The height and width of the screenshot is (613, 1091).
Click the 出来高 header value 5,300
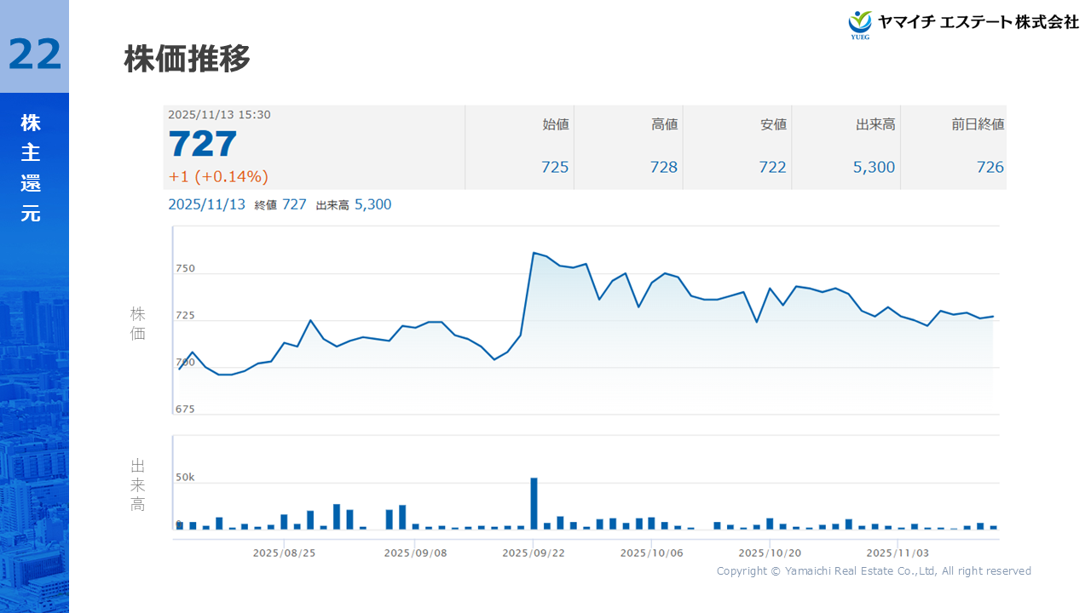(x=874, y=168)
